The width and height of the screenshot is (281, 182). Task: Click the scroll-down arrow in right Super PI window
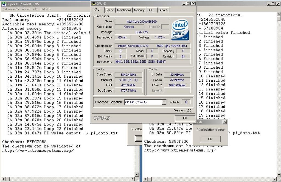(x=279, y=175)
